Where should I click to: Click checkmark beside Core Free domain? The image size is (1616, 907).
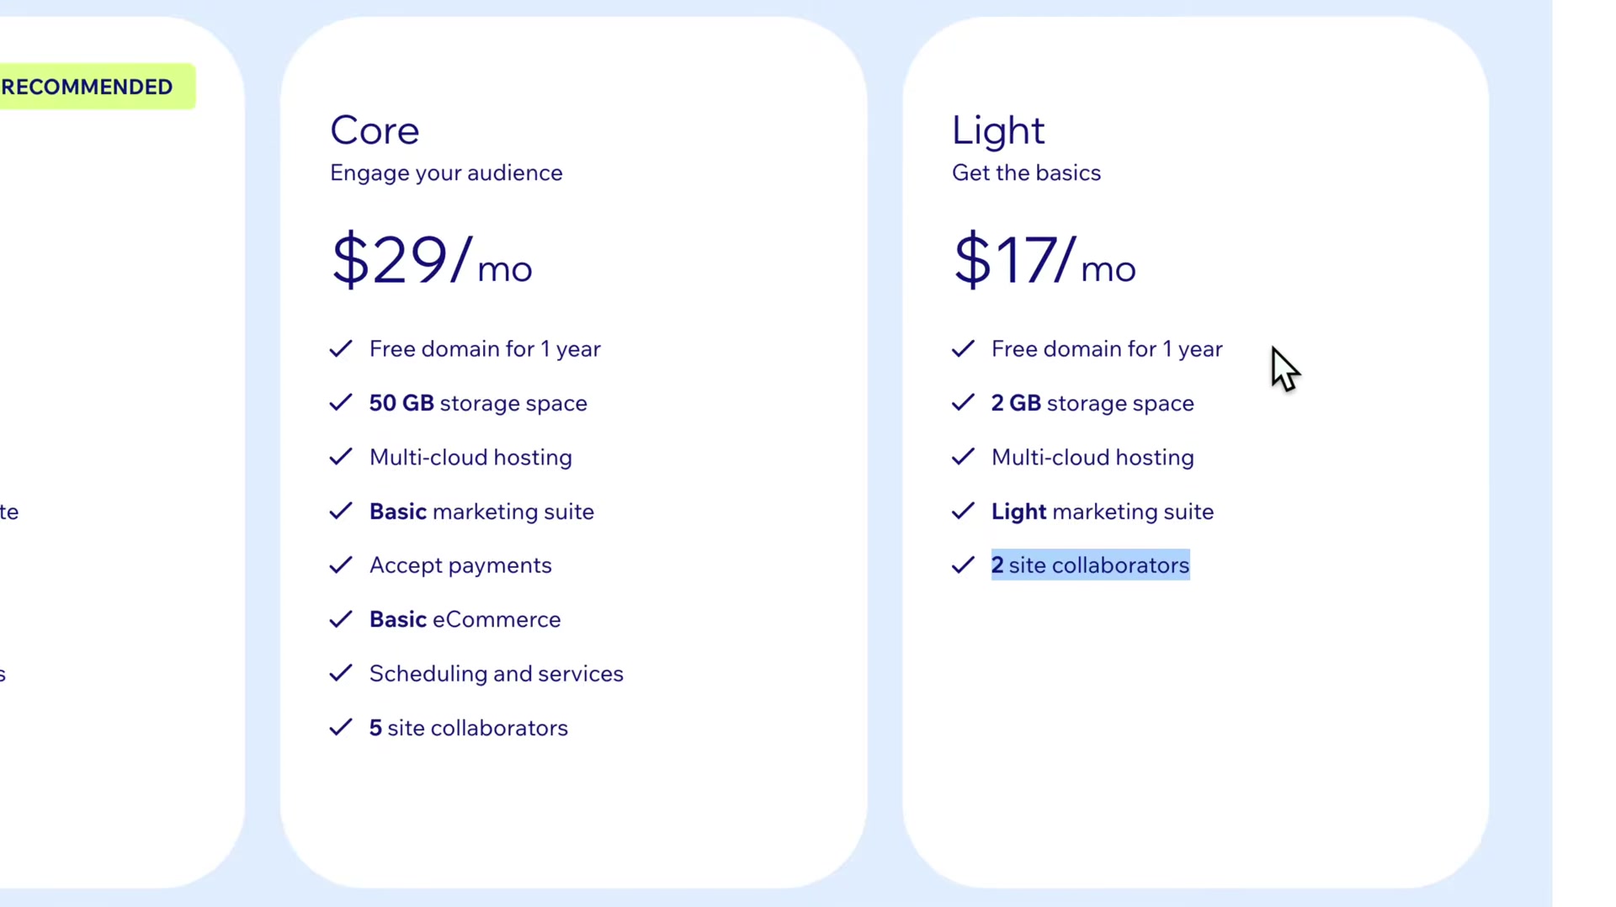tap(341, 349)
